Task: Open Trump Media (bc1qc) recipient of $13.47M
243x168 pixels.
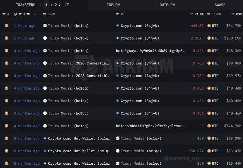Action: click(x=141, y=151)
